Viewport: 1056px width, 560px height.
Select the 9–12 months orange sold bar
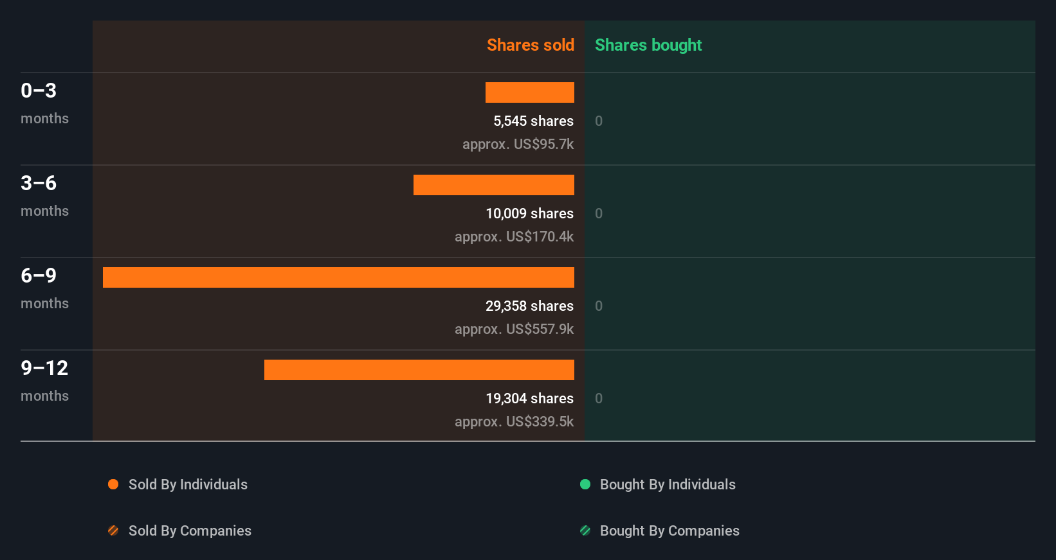(419, 370)
